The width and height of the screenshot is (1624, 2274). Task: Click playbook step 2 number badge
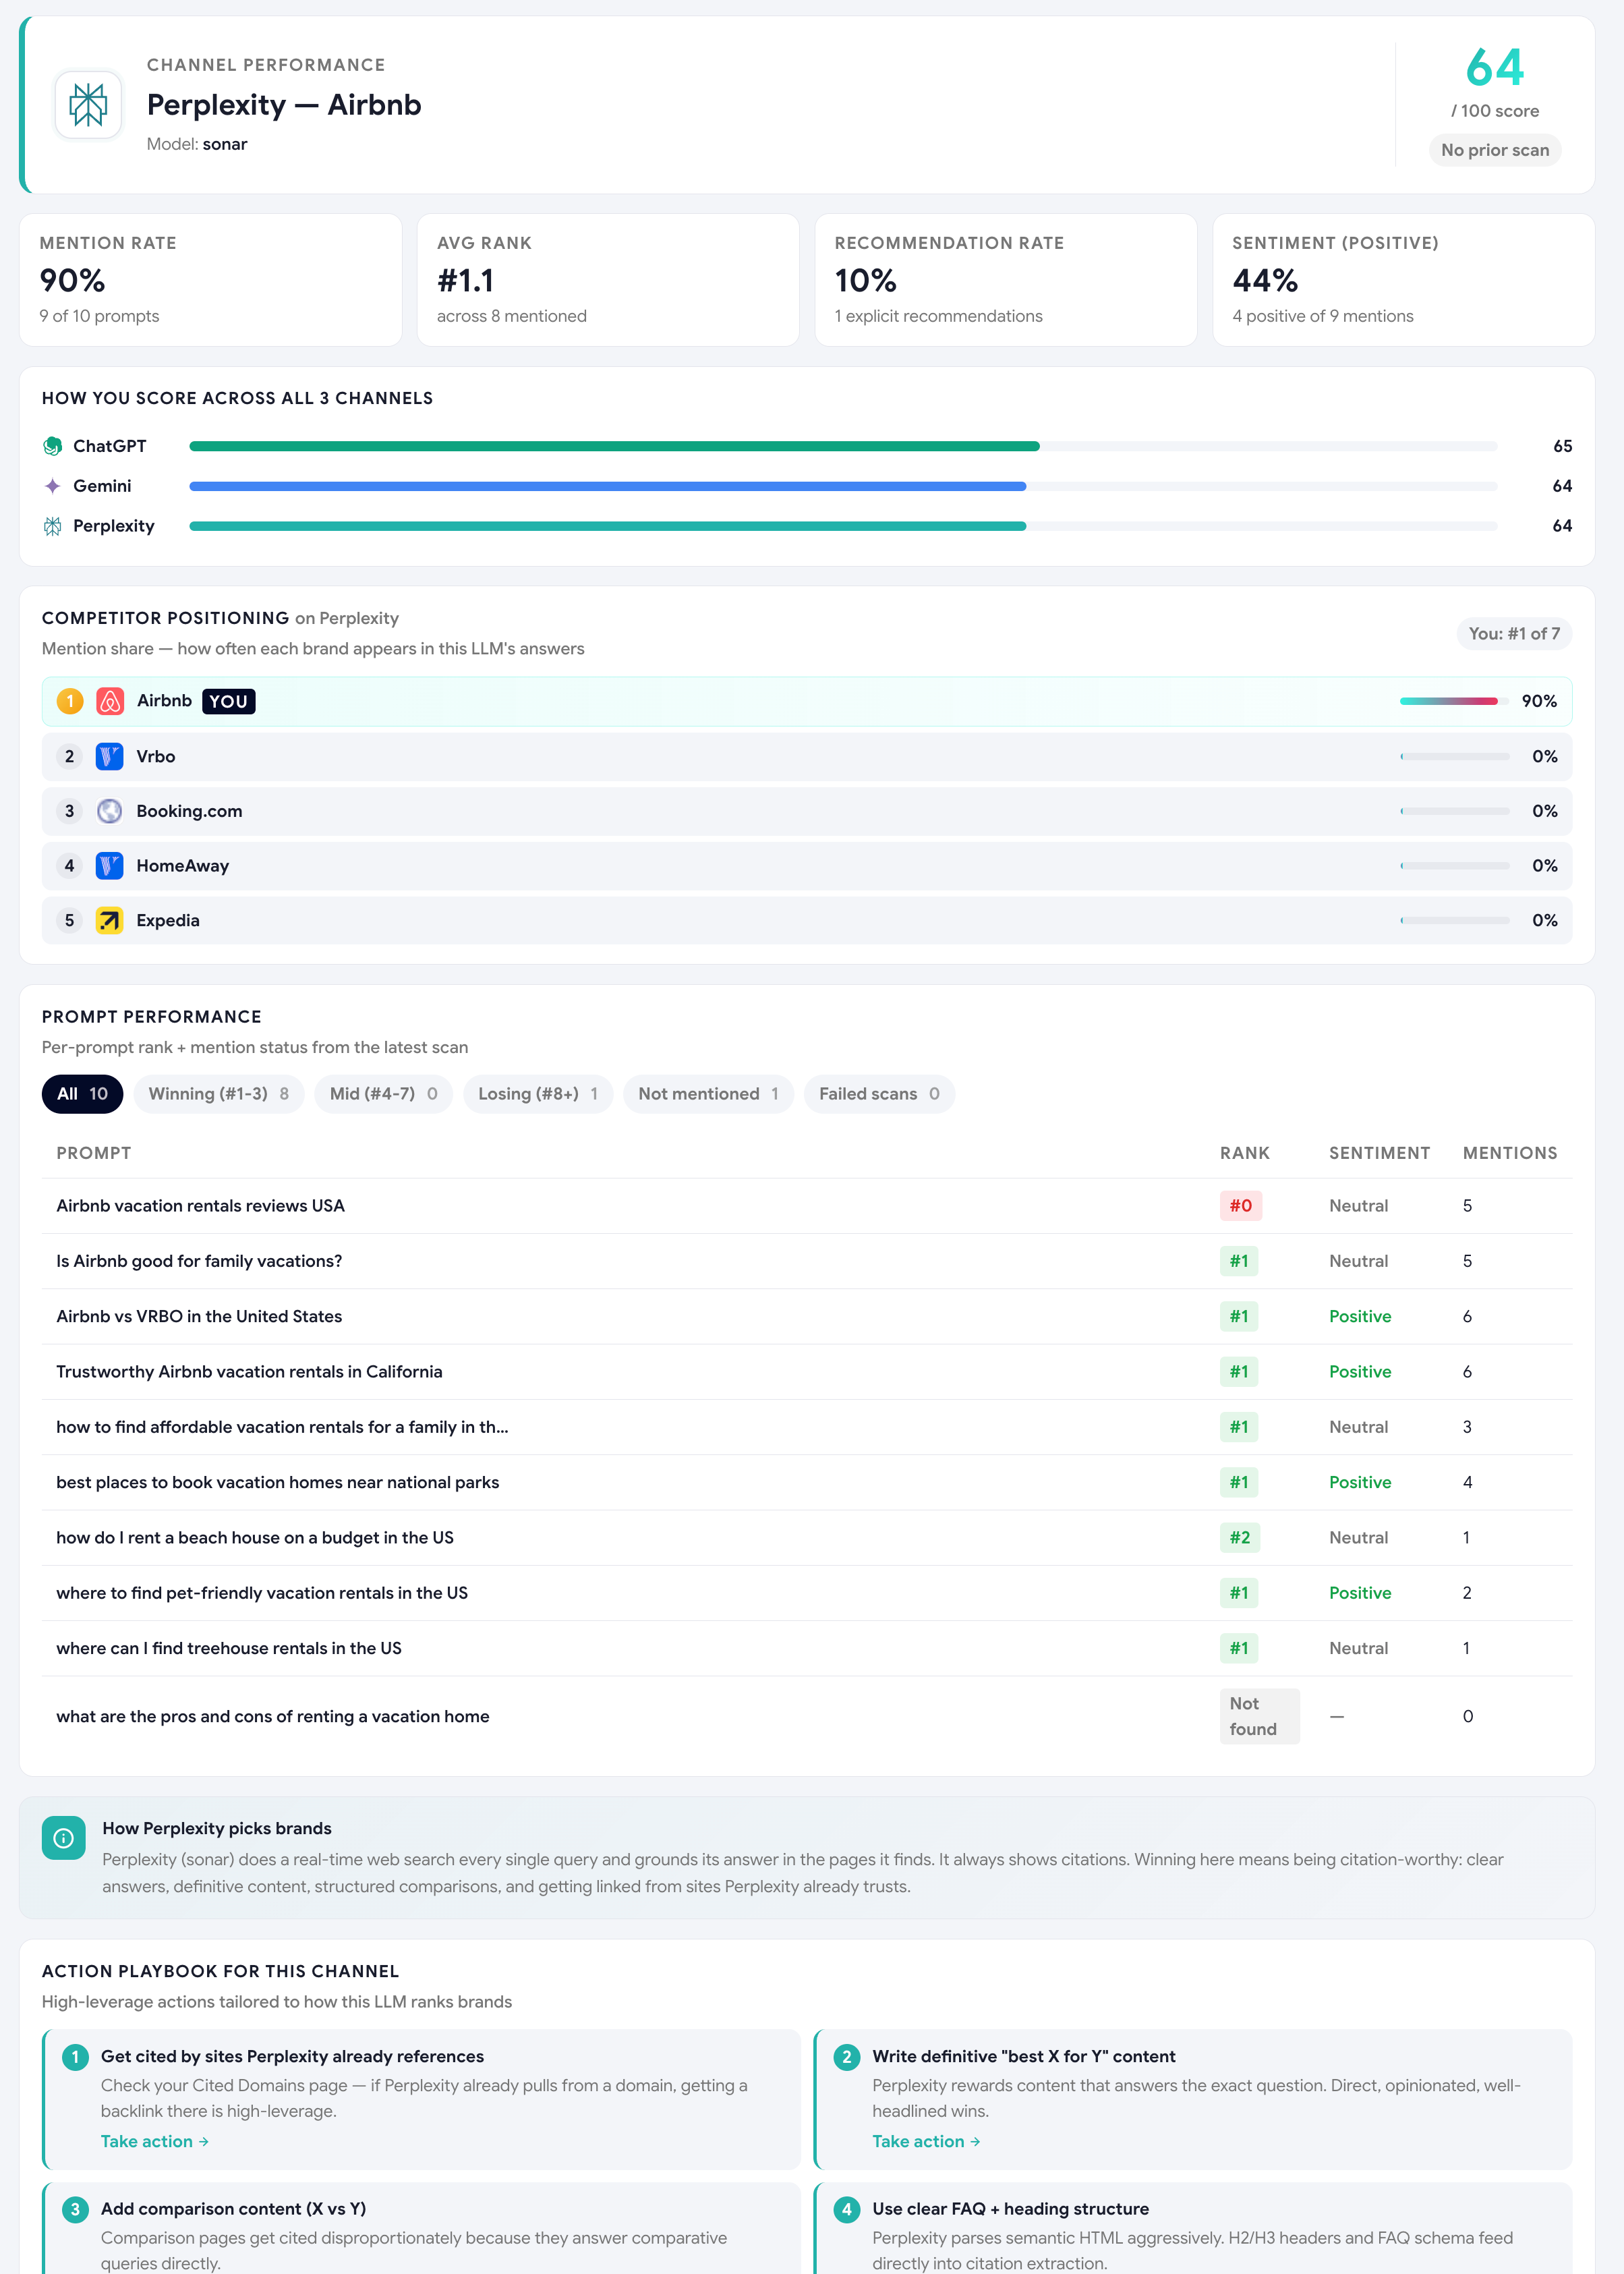[x=847, y=2057]
